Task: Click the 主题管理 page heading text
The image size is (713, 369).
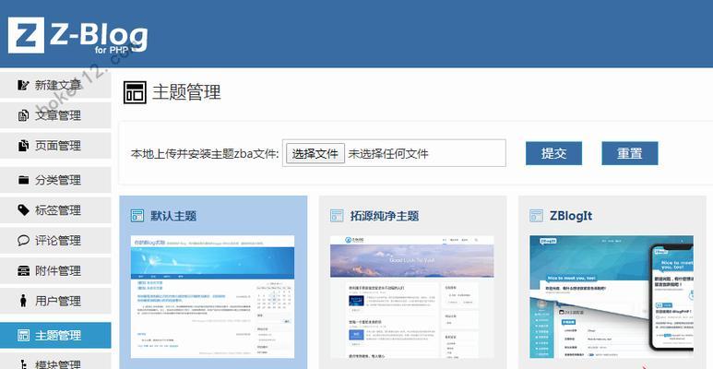Action: [186, 92]
